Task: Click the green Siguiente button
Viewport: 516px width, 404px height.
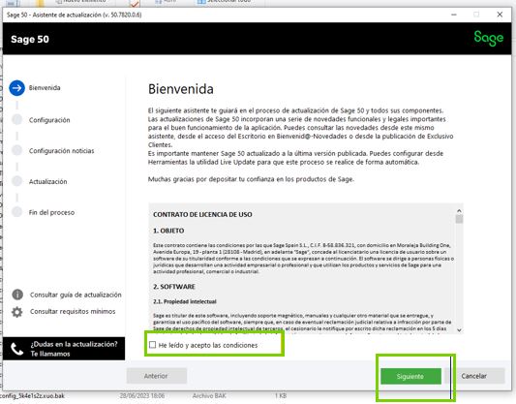Action: pos(410,376)
